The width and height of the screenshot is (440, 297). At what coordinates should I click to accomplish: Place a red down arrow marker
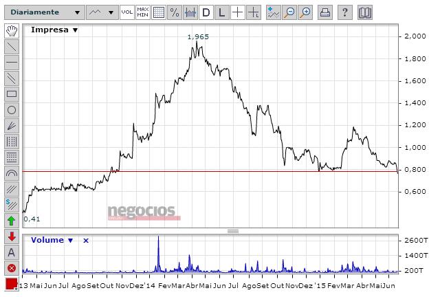tap(12, 236)
